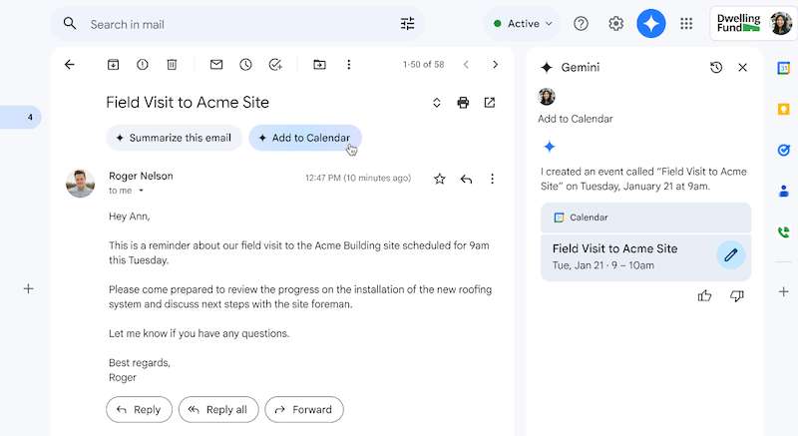Give thumbs up to Gemini response
This screenshot has width=798, height=436.
point(705,295)
